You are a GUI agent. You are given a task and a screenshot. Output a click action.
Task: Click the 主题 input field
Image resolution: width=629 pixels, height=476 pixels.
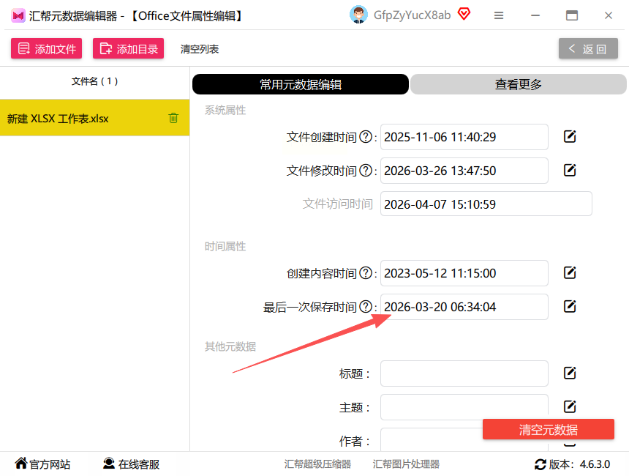(x=464, y=407)
